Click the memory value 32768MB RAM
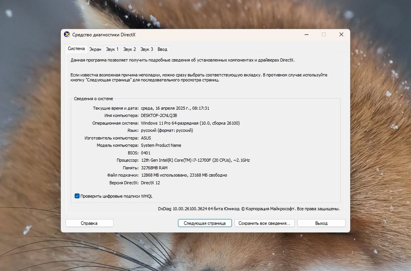411x271 pixels. point(154,168)
